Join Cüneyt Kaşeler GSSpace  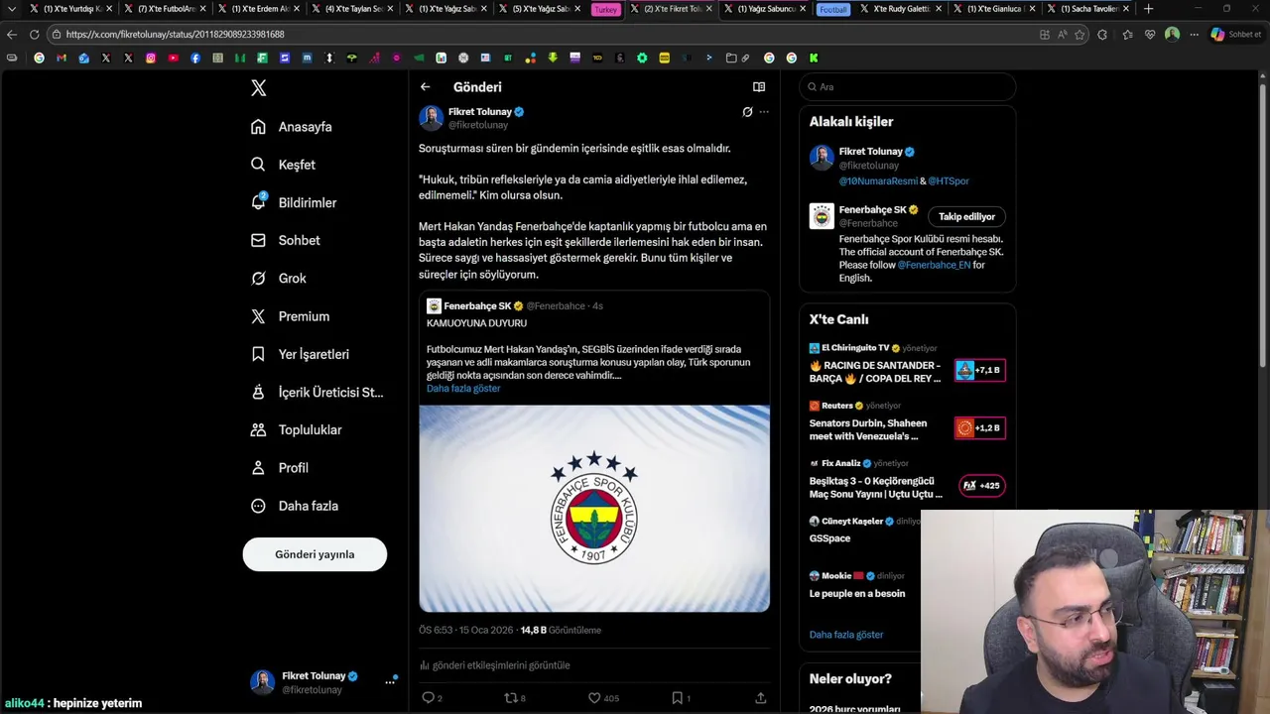pos(860,531)
